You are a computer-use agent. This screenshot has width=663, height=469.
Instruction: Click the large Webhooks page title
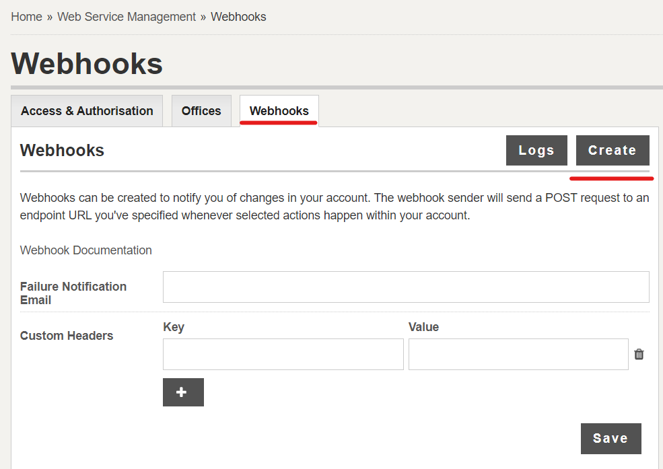[87, 64]
